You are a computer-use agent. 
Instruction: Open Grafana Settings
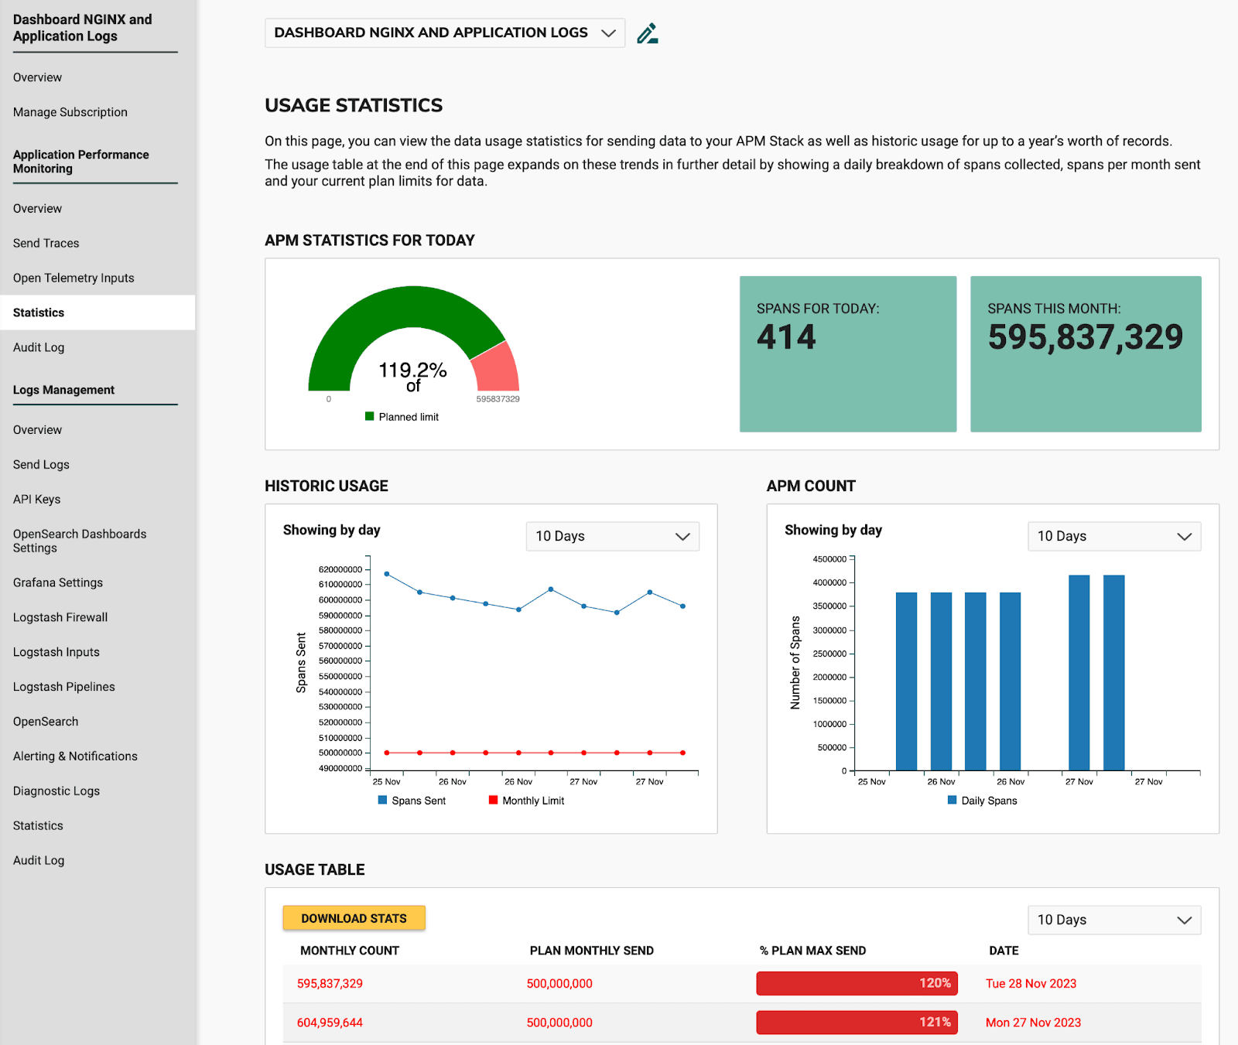point(57,582)
